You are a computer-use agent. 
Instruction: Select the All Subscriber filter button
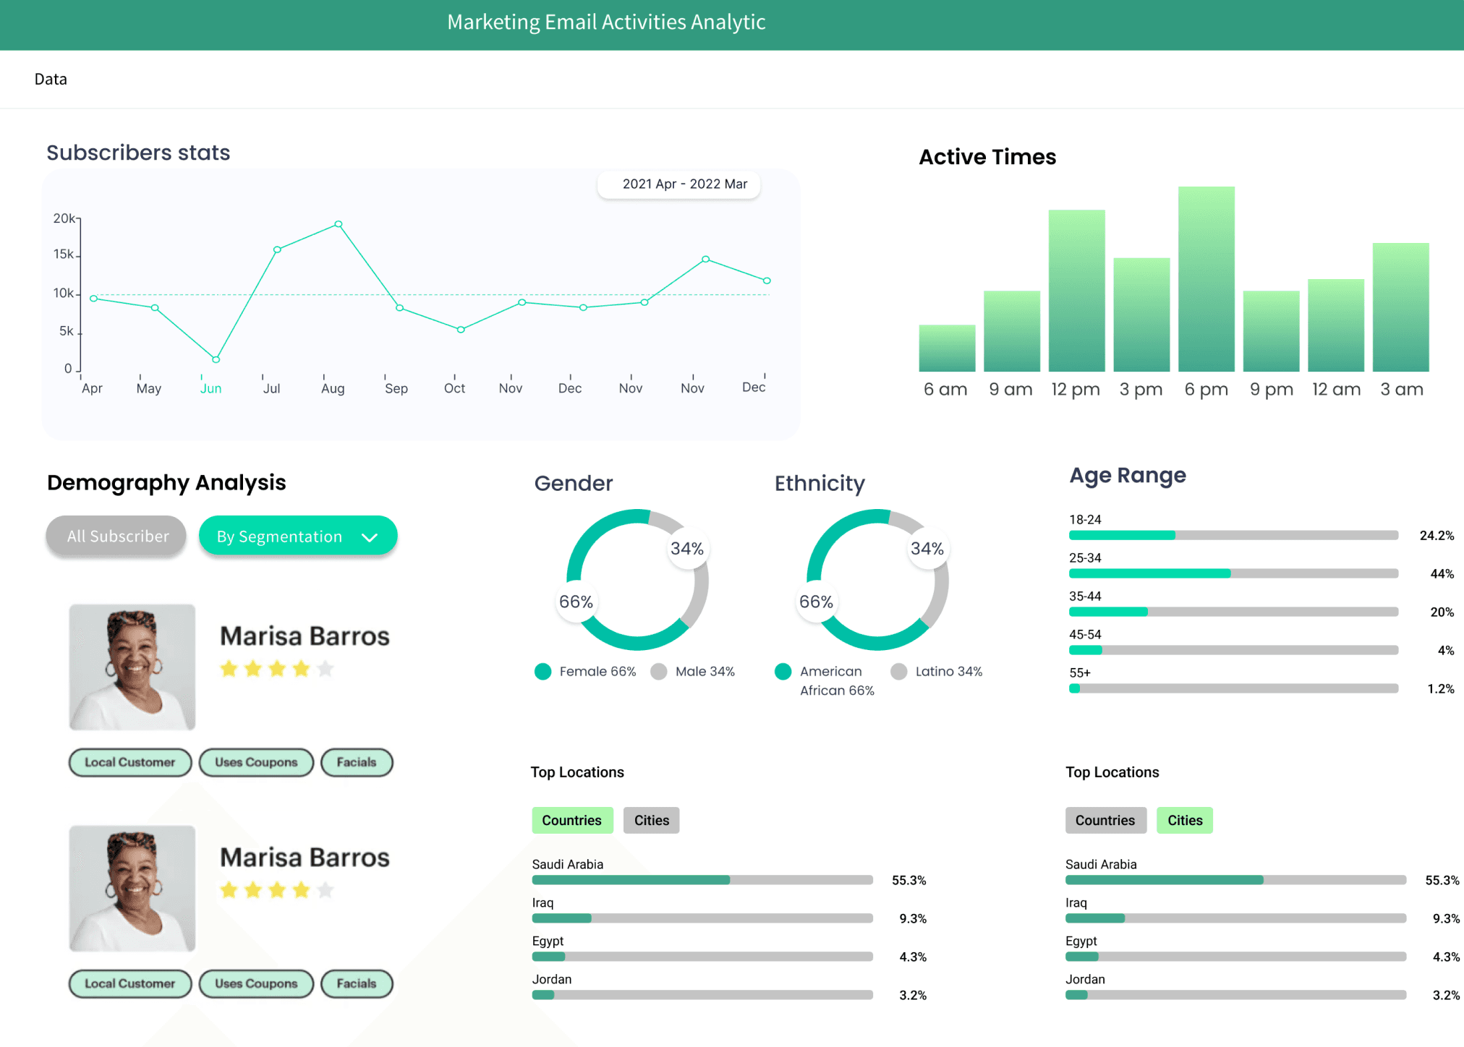coord(117,536)
